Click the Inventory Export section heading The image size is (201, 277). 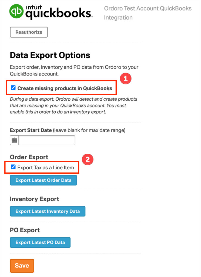pos(34,199)
